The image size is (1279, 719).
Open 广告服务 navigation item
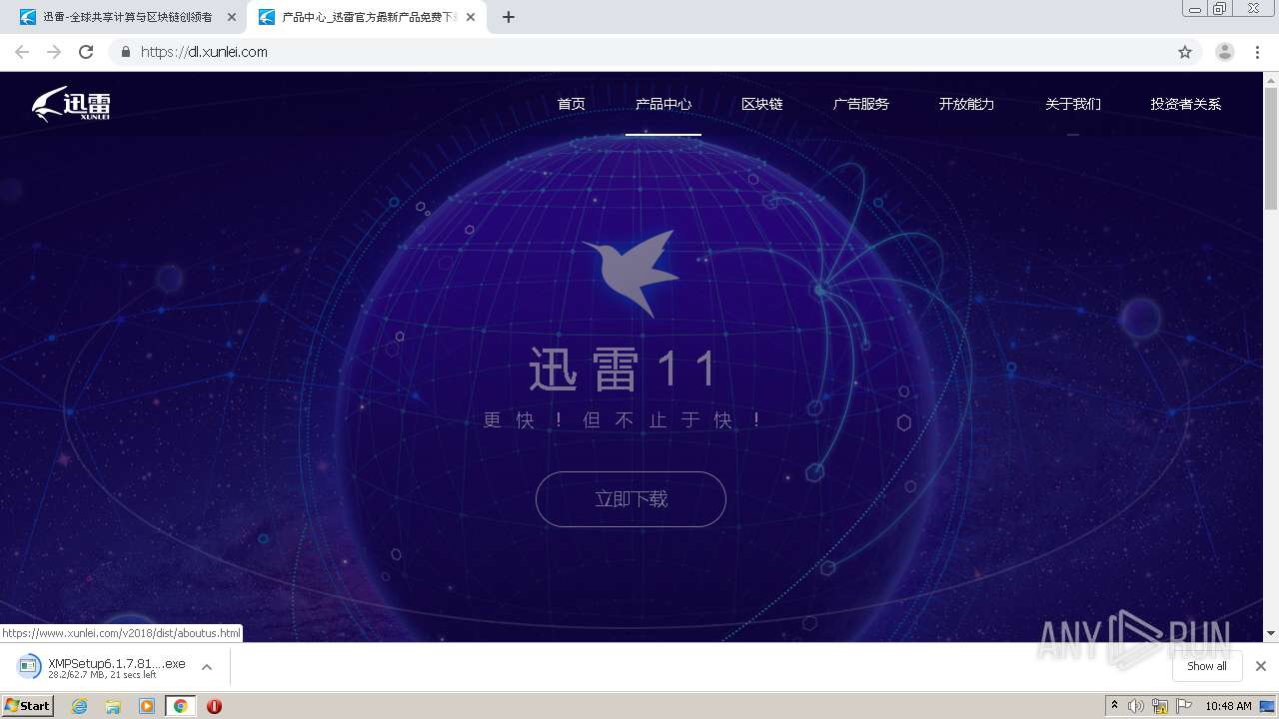tap(860, 104)
